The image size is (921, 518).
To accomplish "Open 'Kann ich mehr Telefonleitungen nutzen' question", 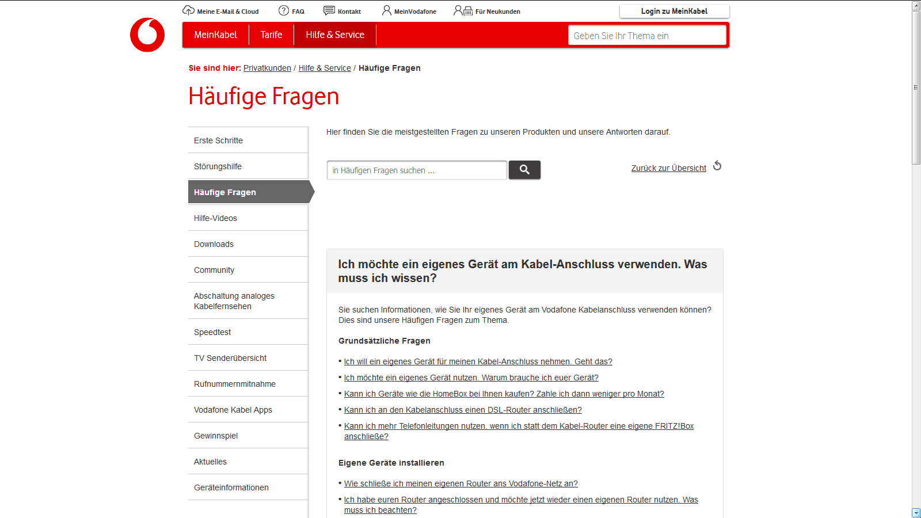I will 519,431.
